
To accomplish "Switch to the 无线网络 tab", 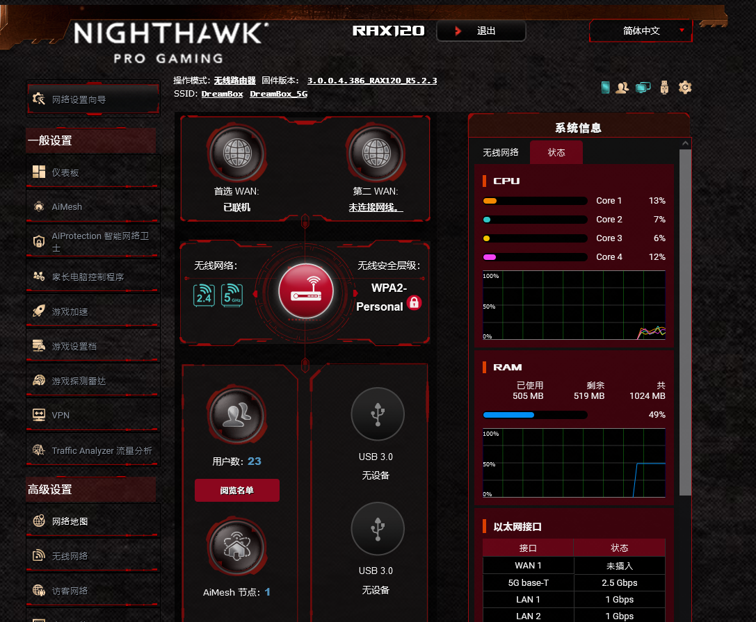I will tap(501, 152).
